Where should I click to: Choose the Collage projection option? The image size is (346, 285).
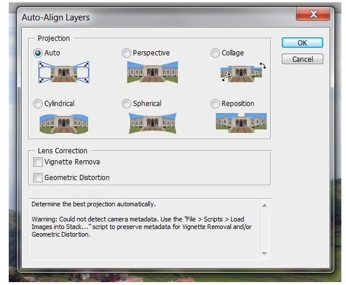point(215,53)
